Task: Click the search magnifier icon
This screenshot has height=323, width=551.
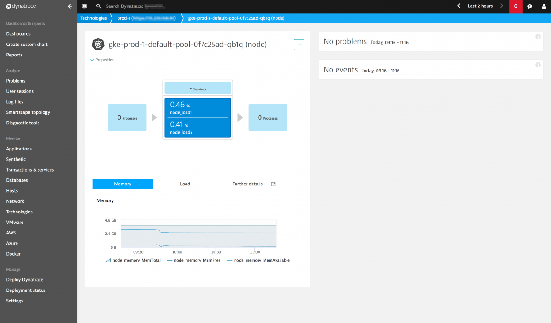Action: (x=98, y=6)
